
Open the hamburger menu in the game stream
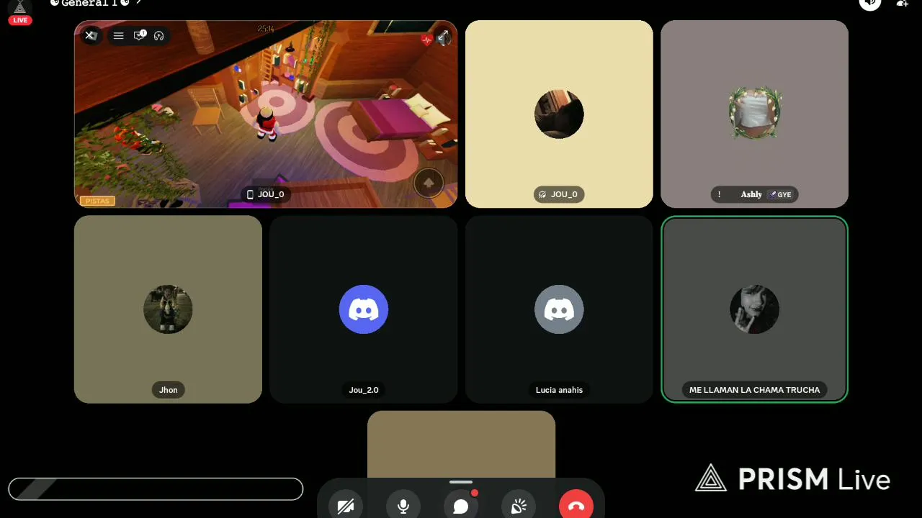pos(119,35)
